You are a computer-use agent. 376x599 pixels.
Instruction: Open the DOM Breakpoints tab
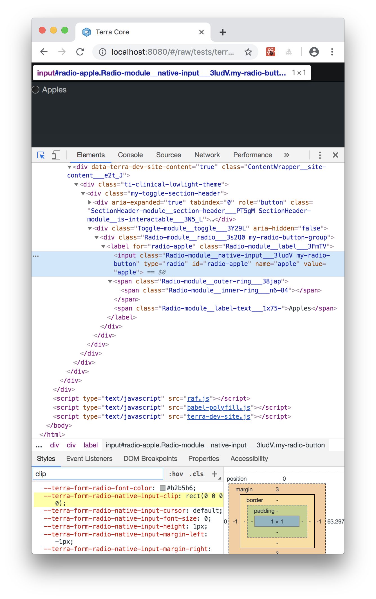coord(151,459)
